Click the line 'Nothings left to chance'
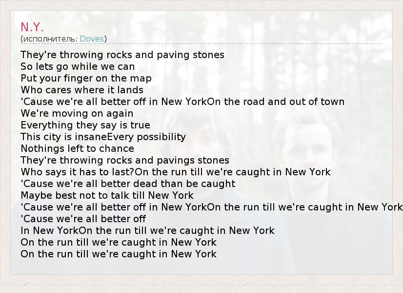 click(x=78, y=148)
